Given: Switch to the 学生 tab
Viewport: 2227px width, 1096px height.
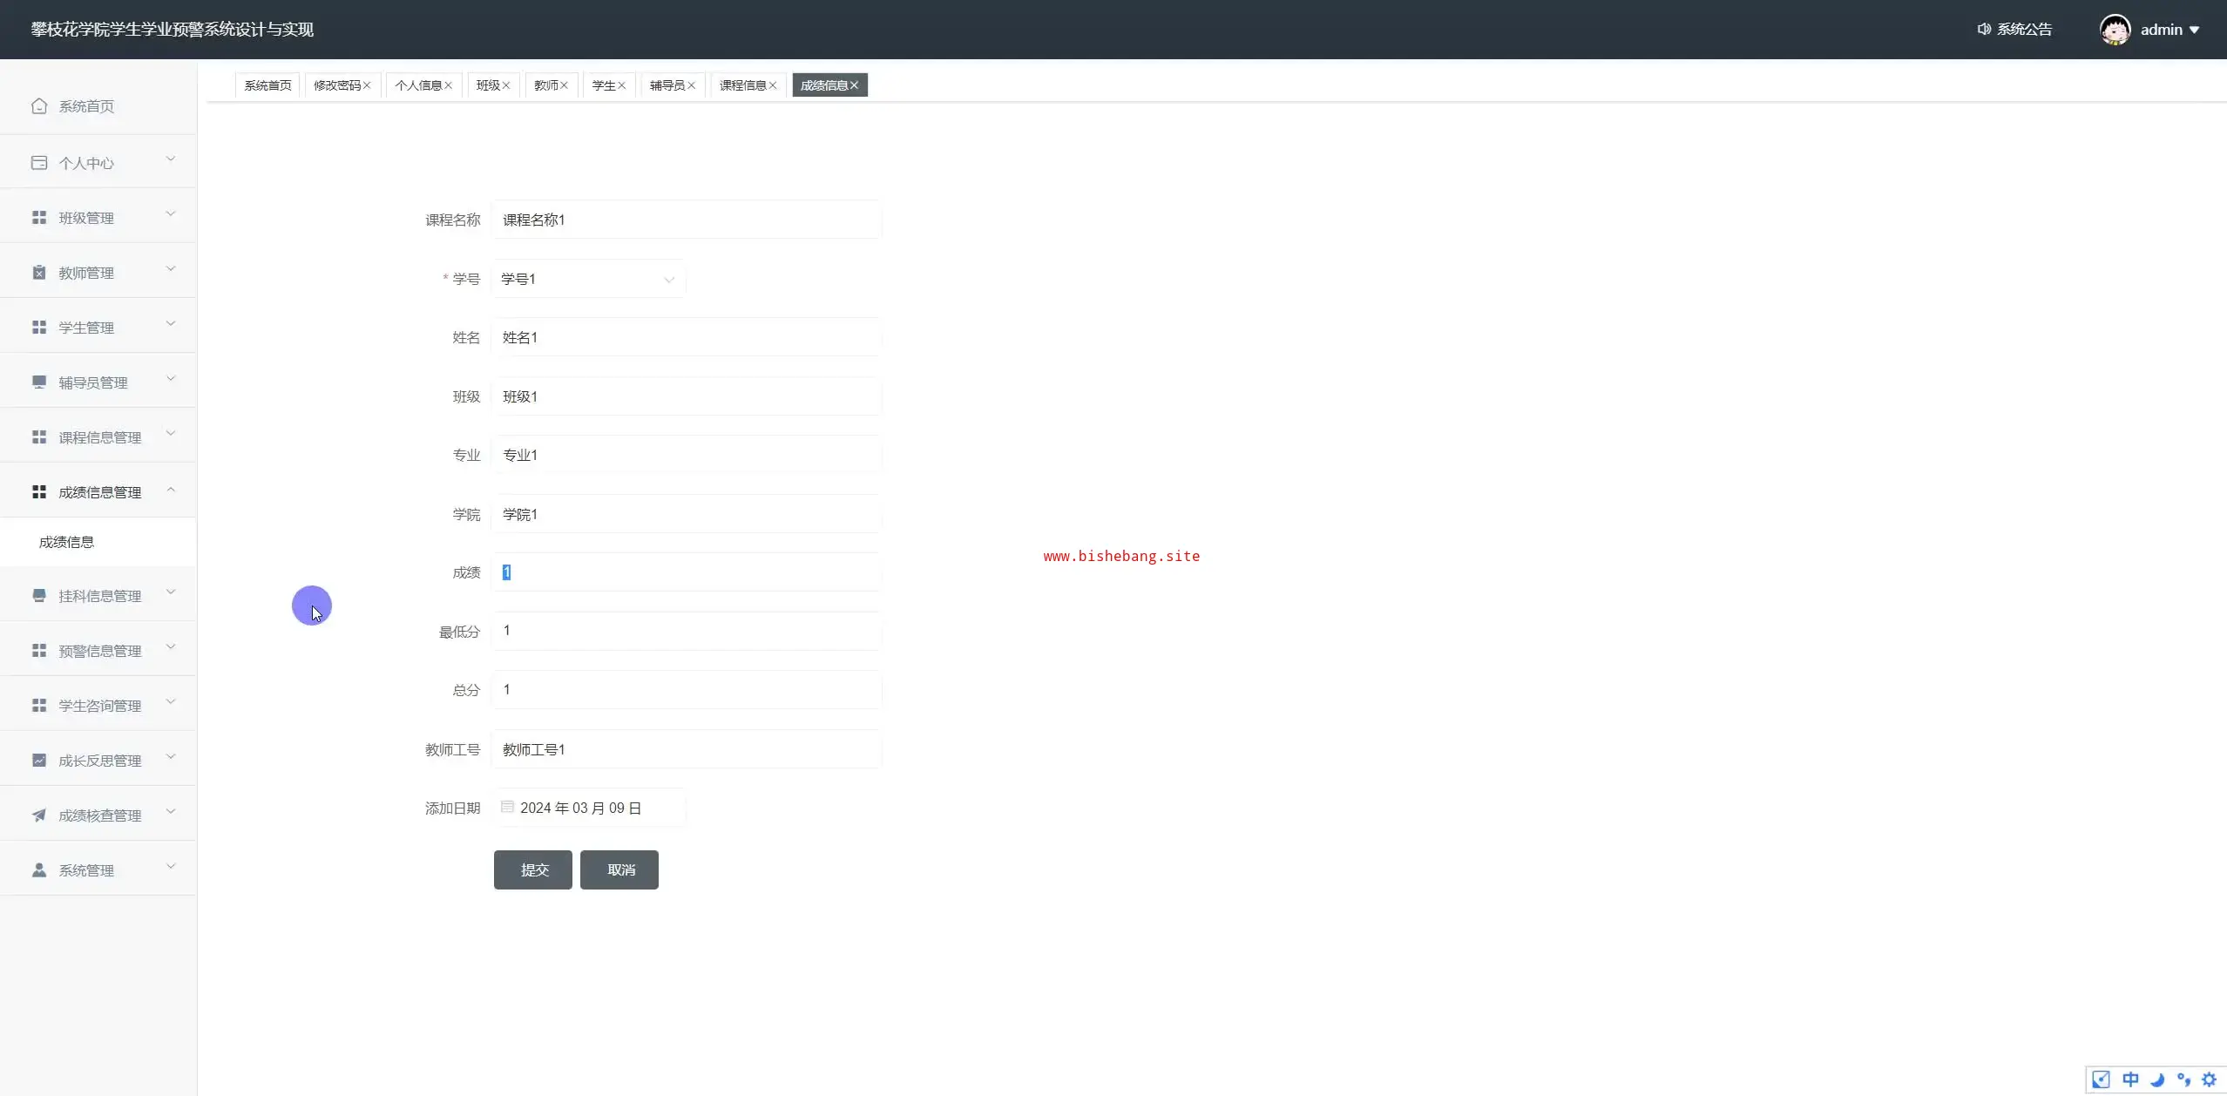Looking at the screenshot, I should point(603,85).
